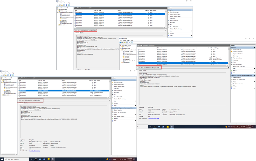This screenshot has height=161, width=256.
Task: Click Create Custom View in Event 10012 window
Action: click(238, 52)
